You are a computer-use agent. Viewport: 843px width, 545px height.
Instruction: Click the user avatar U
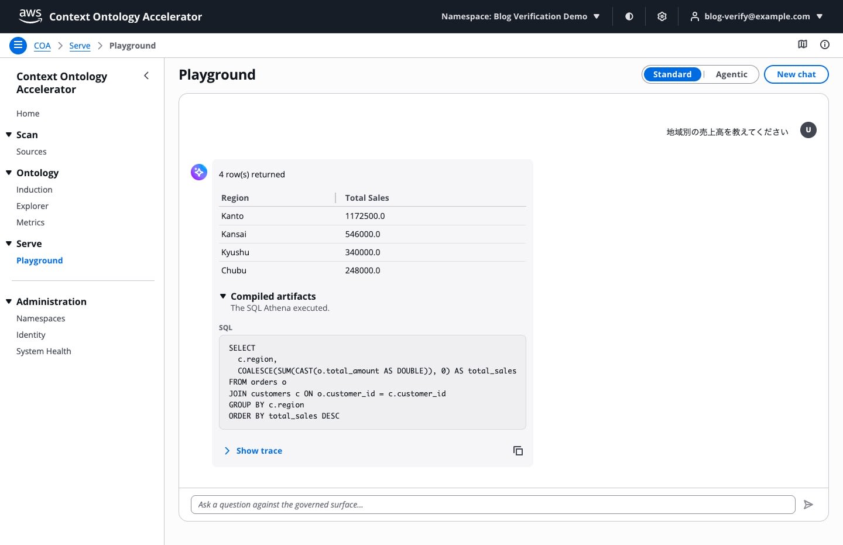point(808,130)
